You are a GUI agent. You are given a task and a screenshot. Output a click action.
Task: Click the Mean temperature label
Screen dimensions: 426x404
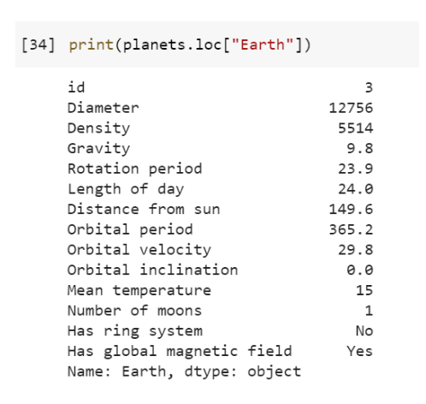pyautogui.click(x=139, y=290)
